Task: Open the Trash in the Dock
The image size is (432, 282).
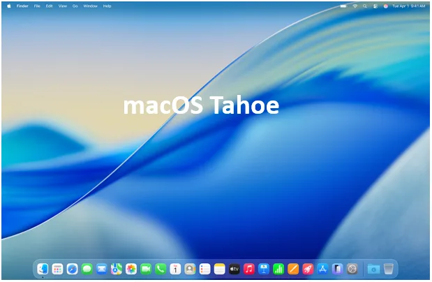Action: pos(389,269)
